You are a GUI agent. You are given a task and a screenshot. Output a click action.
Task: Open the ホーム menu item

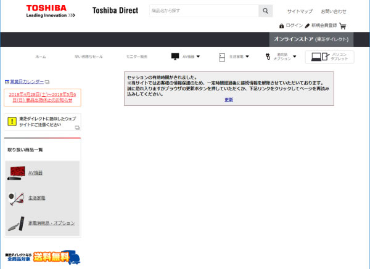click(x=41, y=57)
